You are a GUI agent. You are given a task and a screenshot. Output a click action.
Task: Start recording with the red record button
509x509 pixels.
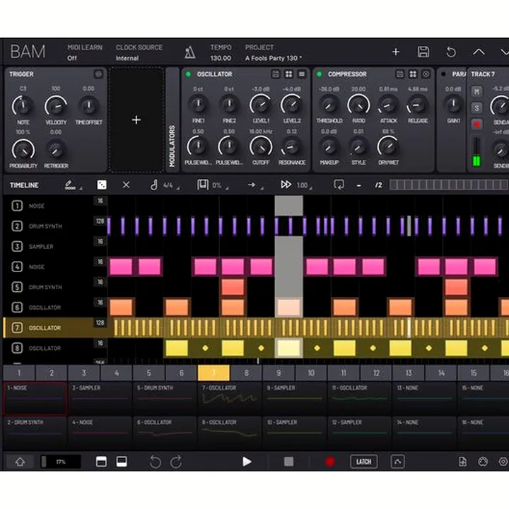pyautogui.click(x=329, y=462)
